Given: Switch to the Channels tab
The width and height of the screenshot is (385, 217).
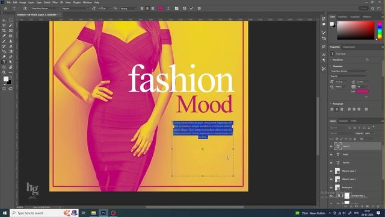Looking at the screenshot, I should click(x=343, y=121).
